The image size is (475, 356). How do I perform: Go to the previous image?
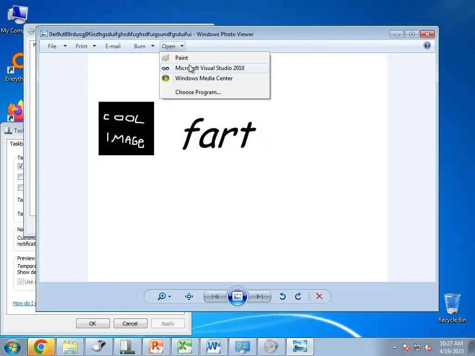click(x=215, y=296)
